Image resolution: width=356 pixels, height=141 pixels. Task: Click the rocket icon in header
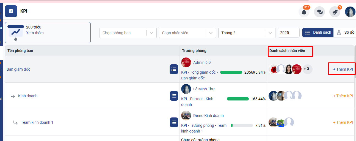(335, 12)
